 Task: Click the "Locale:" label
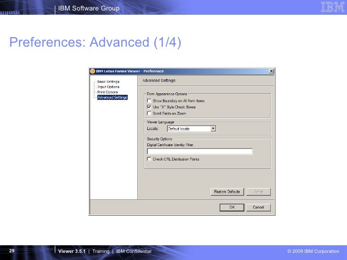click(x=153, y=129)
